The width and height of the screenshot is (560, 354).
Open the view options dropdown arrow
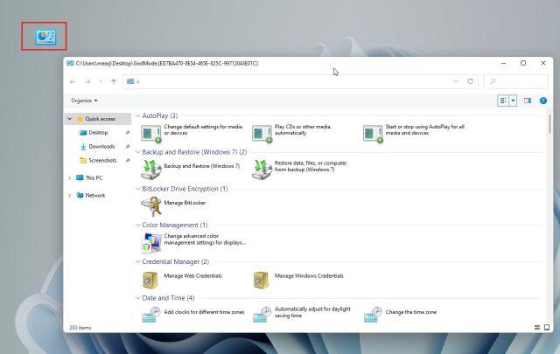pyautogui.click(x=513, y=101)
